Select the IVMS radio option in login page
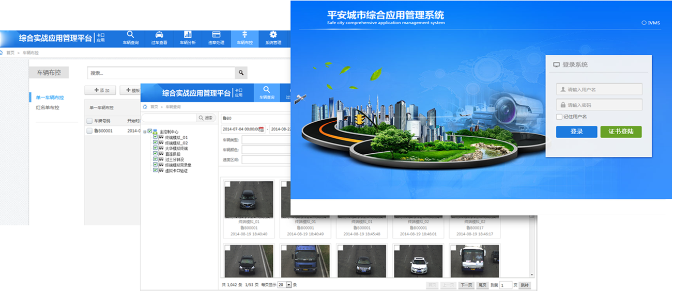 (644, 23)
